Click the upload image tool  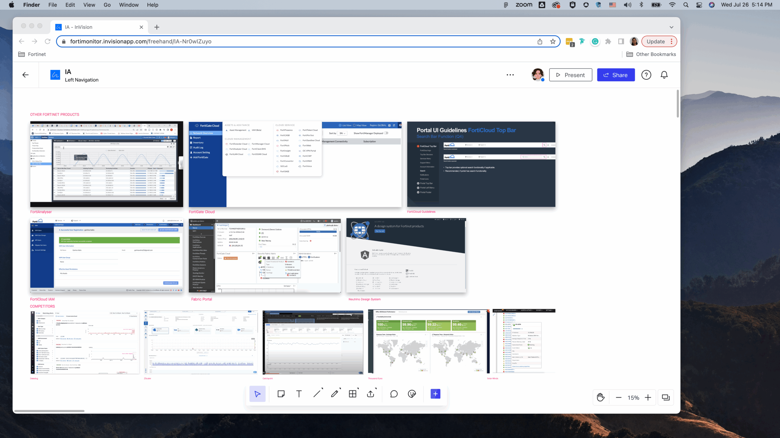click(370, 394)
